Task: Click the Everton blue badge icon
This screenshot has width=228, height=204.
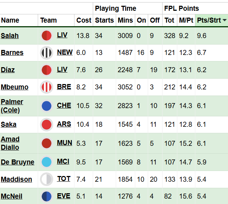Action: coord(47,196)
